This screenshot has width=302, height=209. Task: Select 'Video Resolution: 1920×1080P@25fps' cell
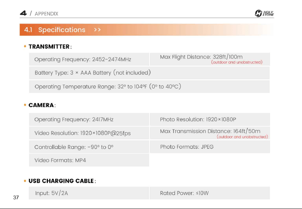(89, 133)
